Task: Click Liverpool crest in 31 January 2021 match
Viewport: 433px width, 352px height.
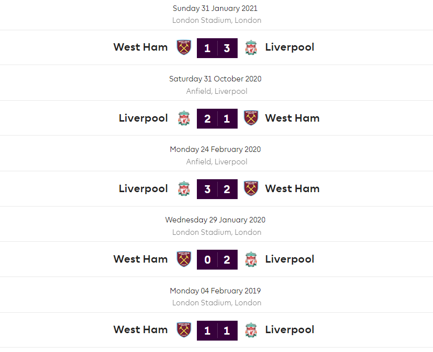Action: pos(251,48)
